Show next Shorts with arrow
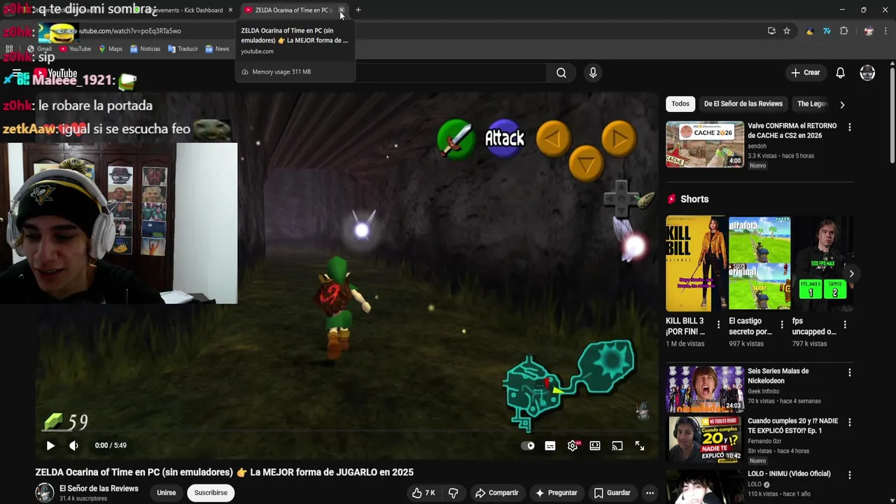The height and width of the screenshot is (504, 896). coord(851,273)
